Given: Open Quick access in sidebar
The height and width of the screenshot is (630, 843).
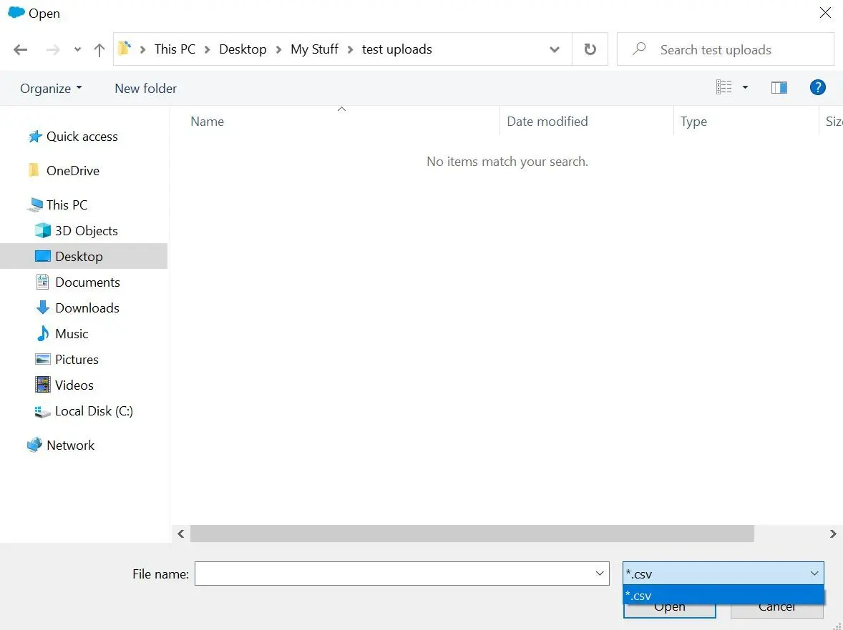Looking at the screenshot, I should point(82,137).
